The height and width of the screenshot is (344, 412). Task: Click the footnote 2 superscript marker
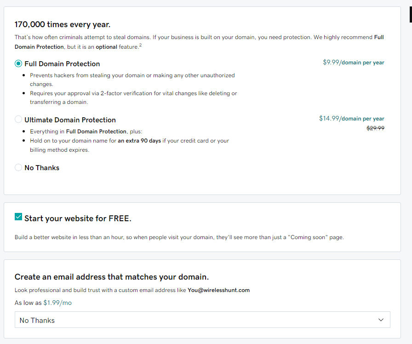[x=140, y=46]
